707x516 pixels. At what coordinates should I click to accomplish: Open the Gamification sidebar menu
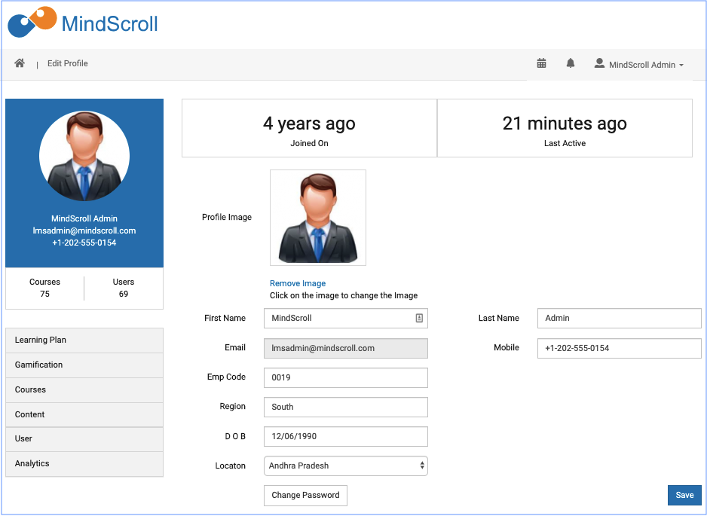84,365
